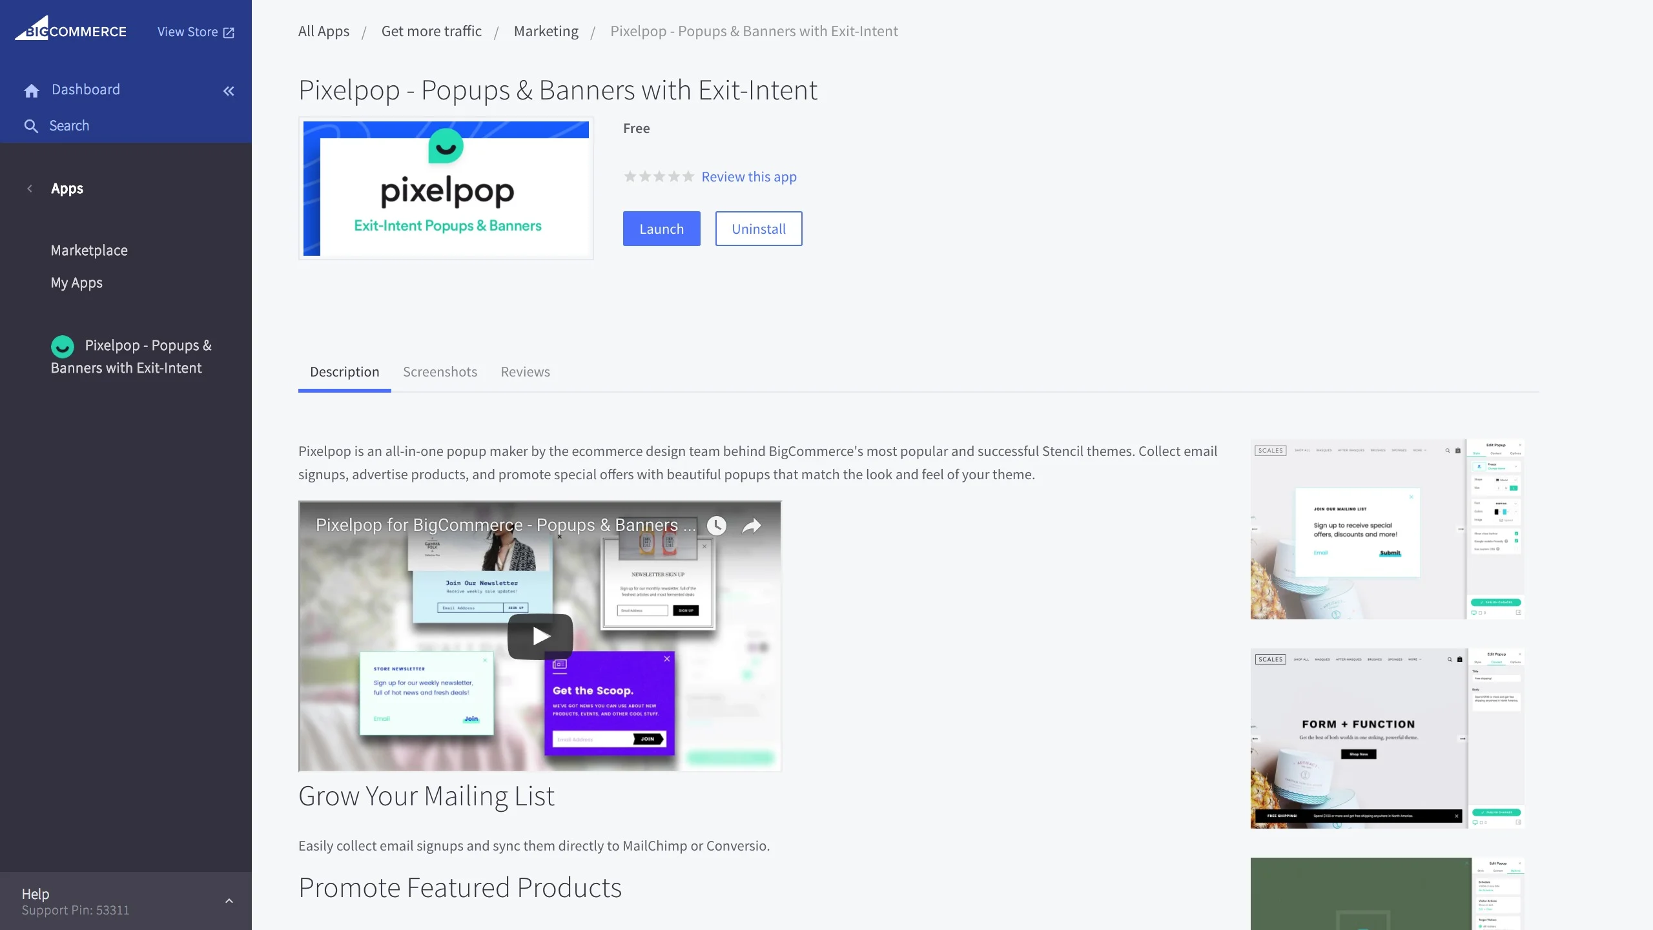1653x930 pixels.
Task: Play the Pixelpop demo video
Action: pos(539,636)
